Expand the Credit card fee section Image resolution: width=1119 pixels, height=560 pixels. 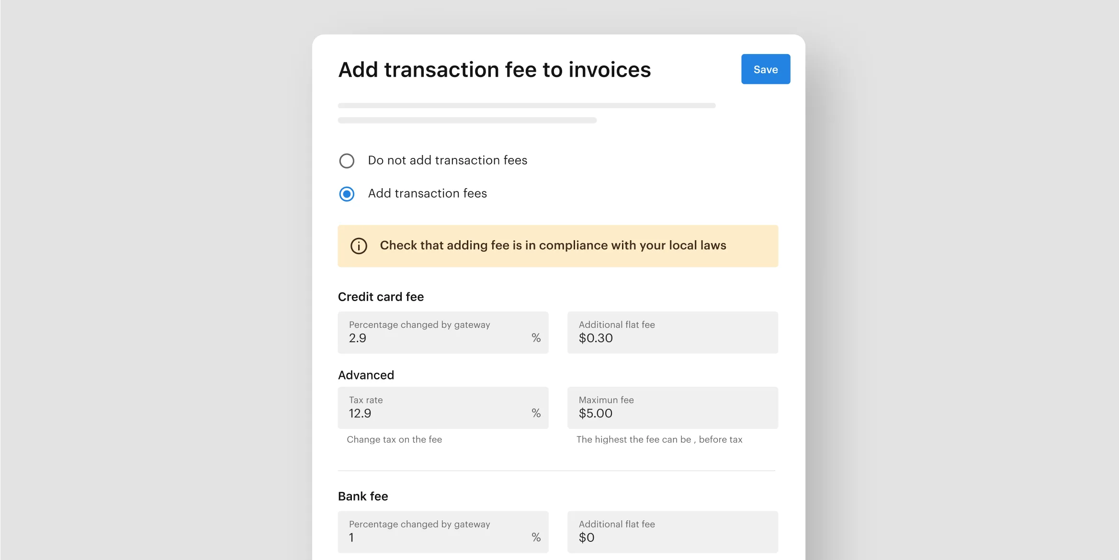pos(381,296)
